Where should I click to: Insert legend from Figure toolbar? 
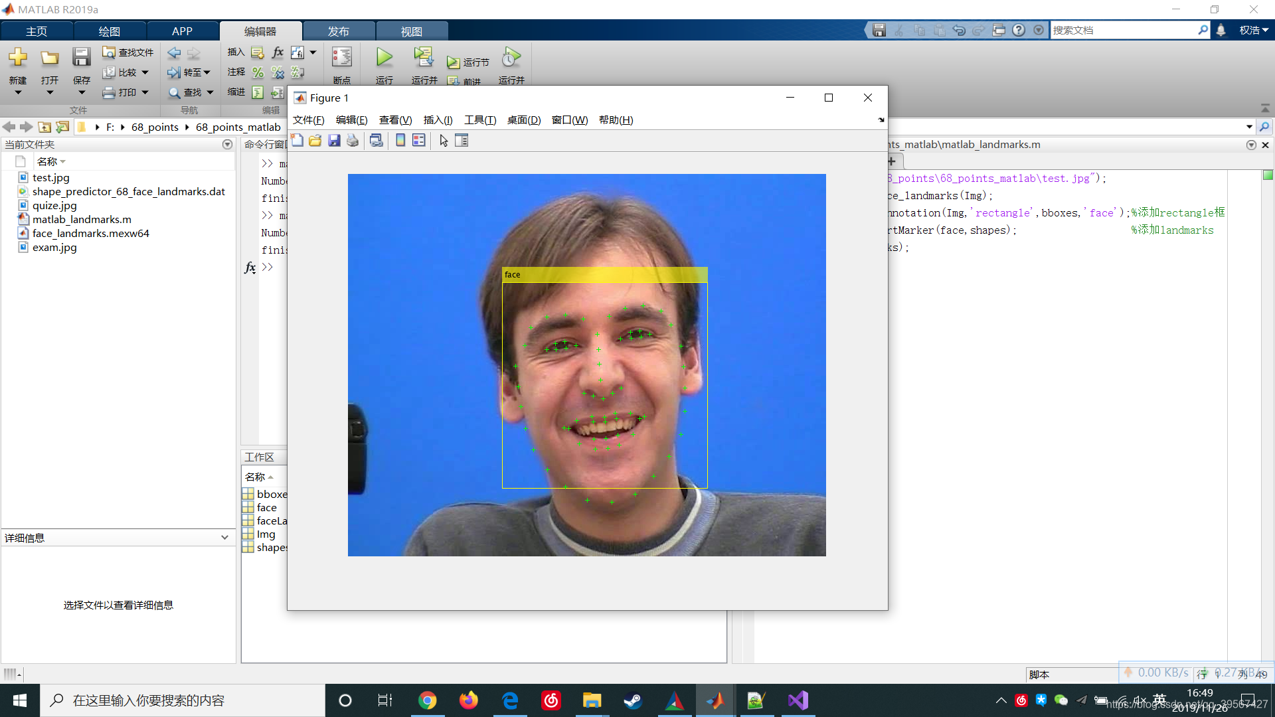point(418,140)
